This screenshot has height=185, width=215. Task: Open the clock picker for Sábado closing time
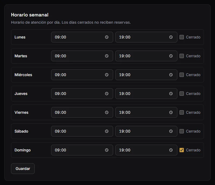coord(171,131)
